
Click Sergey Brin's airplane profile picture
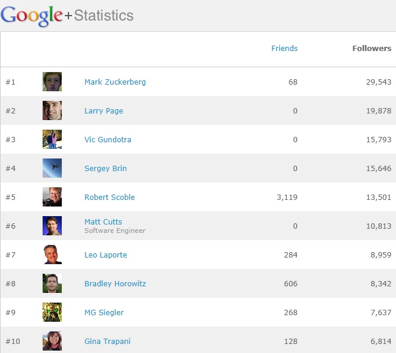point(52,168)
